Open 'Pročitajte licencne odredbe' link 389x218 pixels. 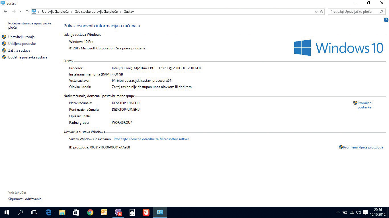click(x=151, y=139)
